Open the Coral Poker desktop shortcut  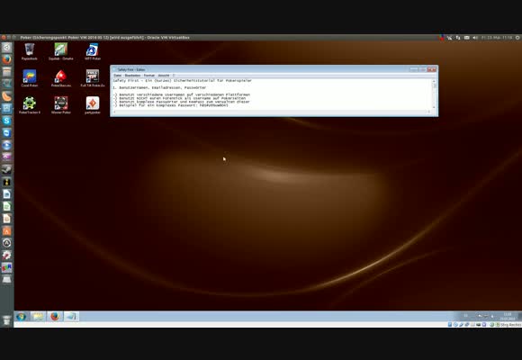(x=30, y=78)
